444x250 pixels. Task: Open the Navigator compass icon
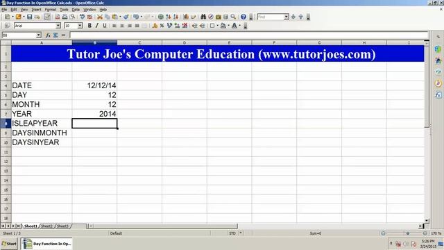pyautogui.click(x=211, y=17)
